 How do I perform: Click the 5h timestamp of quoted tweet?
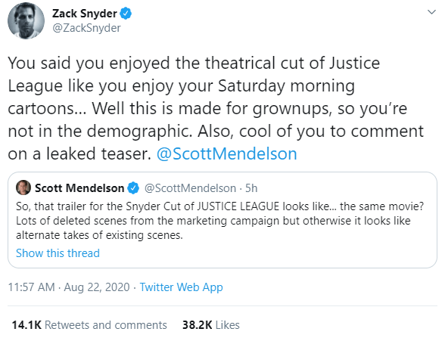251,188
